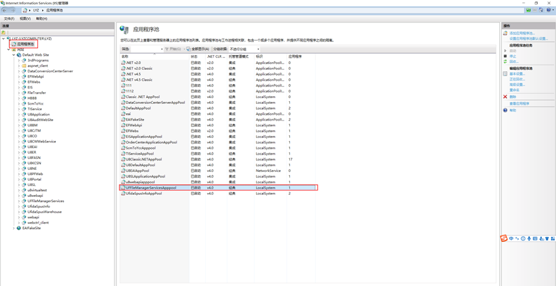Click the red X delete icon
Image resolution: width=556 pixels, height=286 pixels.
pyautogui.click(x=505, y=97)
